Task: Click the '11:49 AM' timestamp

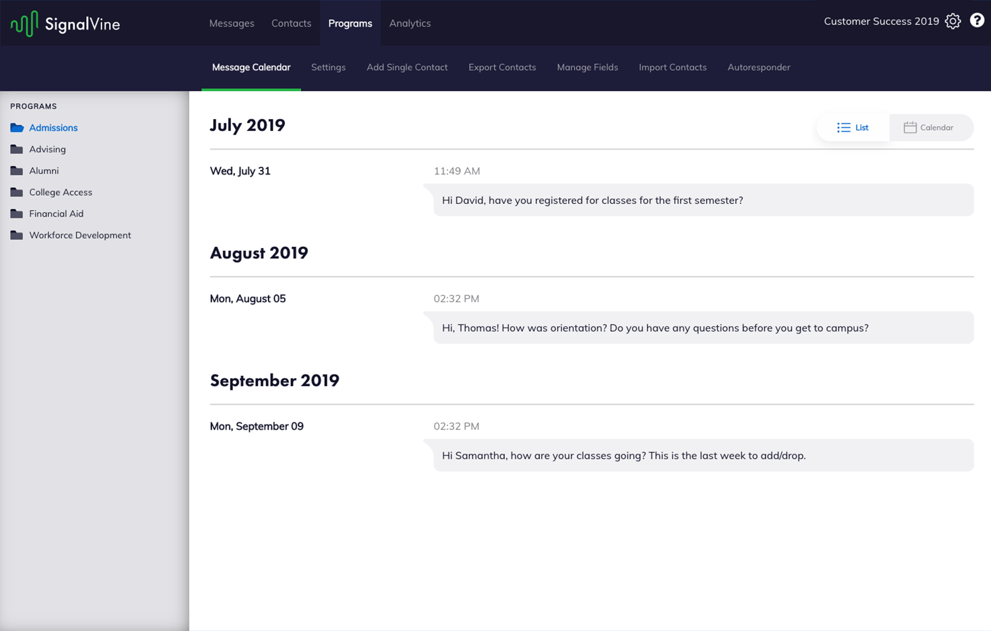Action: tap(457, 171)
